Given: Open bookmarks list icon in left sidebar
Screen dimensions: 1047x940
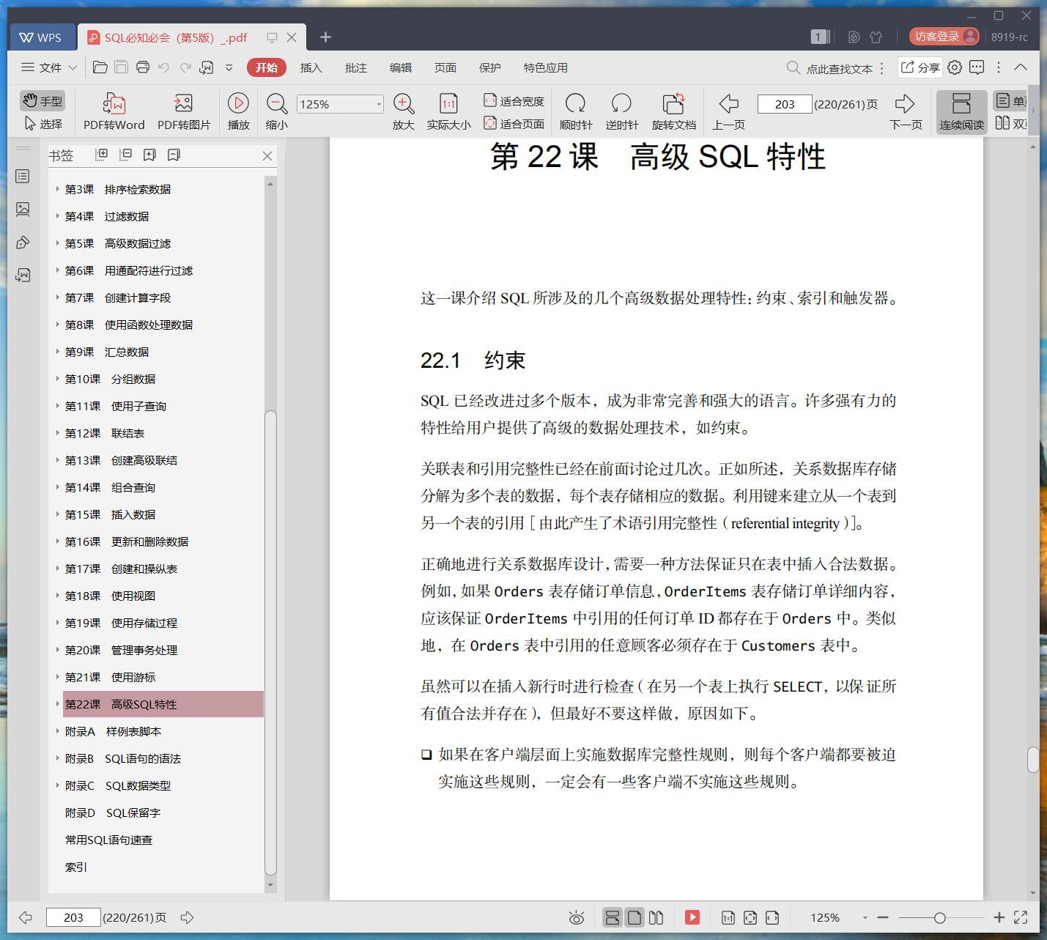Looking at the screenshot, I should [23, 177].
